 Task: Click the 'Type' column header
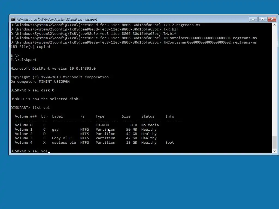[100, 116]
